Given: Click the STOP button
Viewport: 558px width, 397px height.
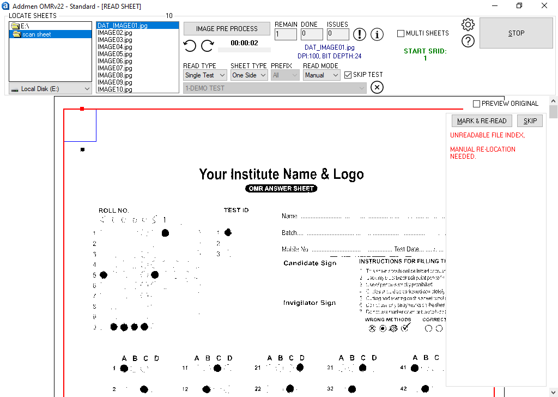Looking at the screenshot, I should click(x=516, y=33).
